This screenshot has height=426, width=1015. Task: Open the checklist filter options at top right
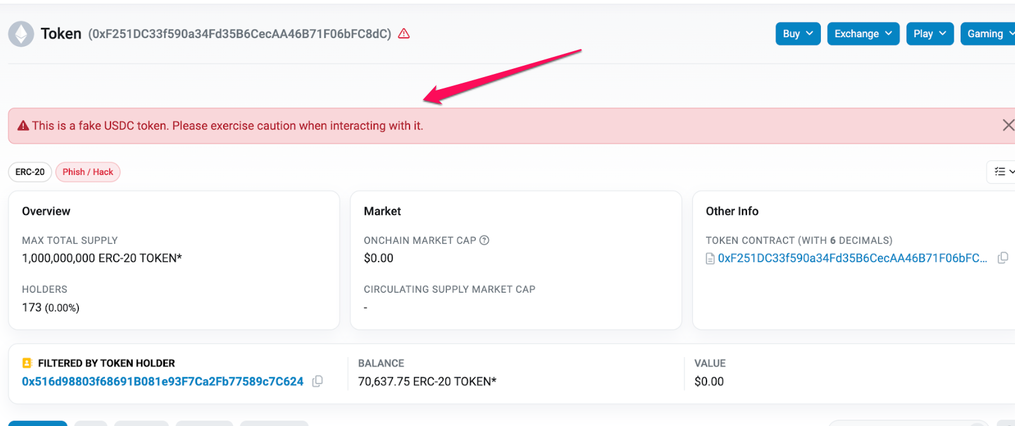click(1002, 171)
